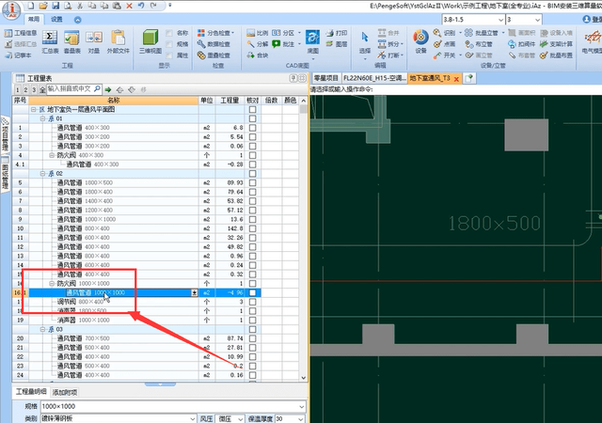Run 重叠检查 overlap check
This screenshot has height=423, width=602.
214,55
